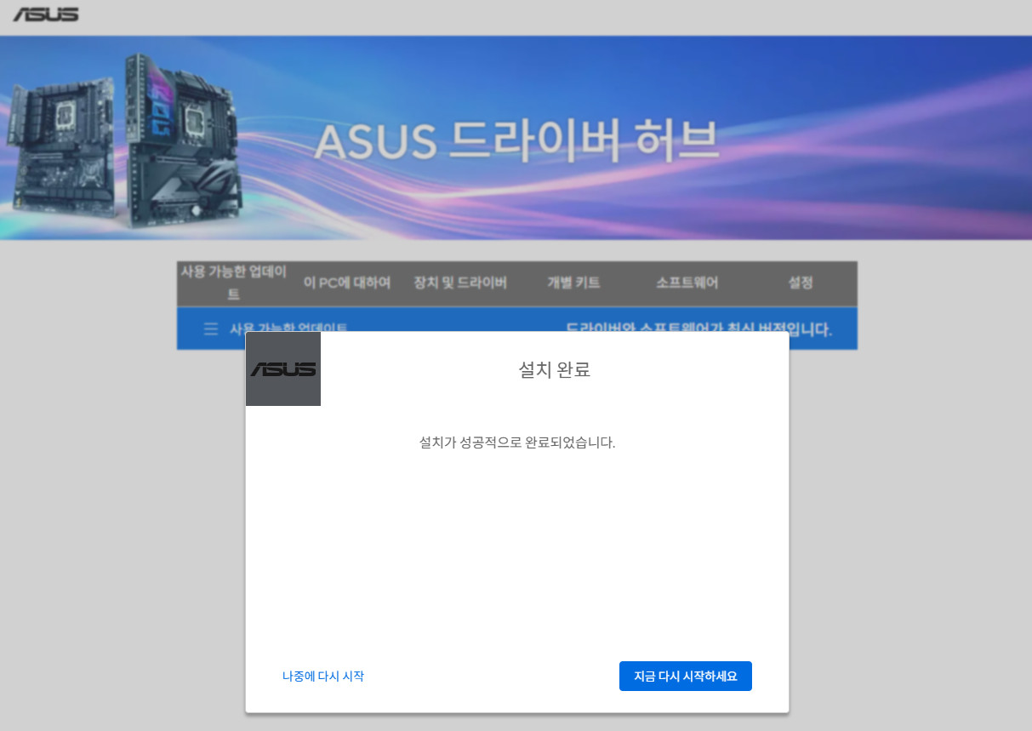Click the 설치가 성공적으로 완료되었습니다 message

pos(517,443)
